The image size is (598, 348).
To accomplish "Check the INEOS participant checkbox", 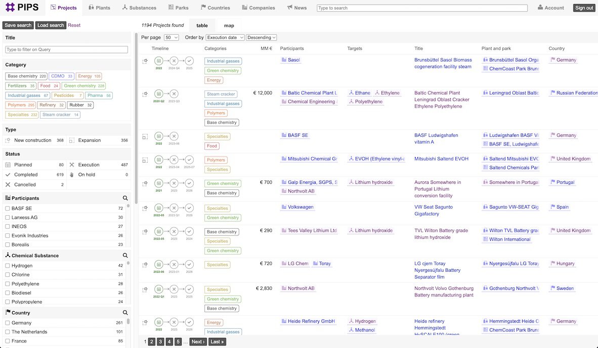I will click(8, 226).
